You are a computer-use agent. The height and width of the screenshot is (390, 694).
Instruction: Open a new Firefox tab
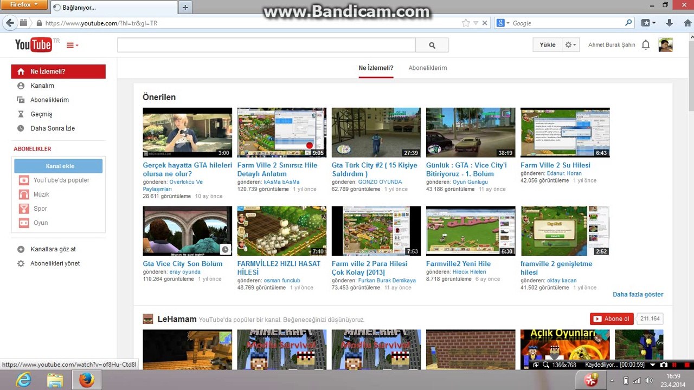coord(185,8)
